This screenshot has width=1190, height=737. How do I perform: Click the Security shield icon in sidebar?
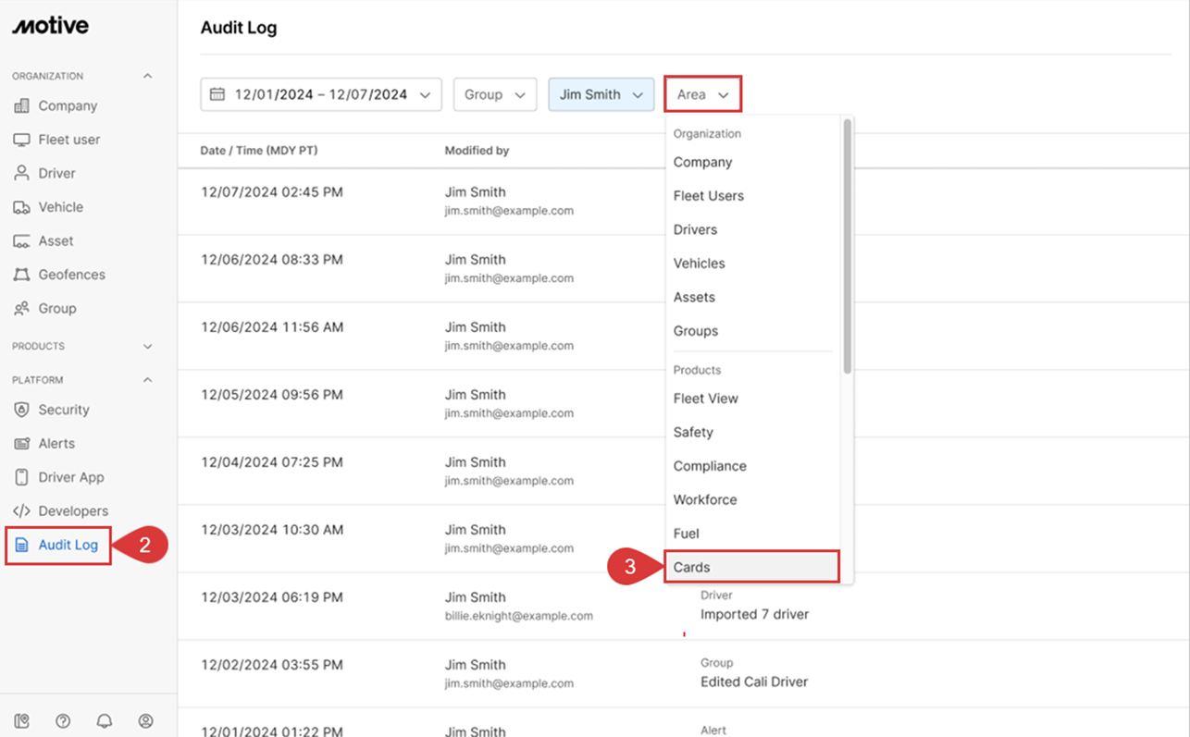pyautogui.click(x=21, y=410)
